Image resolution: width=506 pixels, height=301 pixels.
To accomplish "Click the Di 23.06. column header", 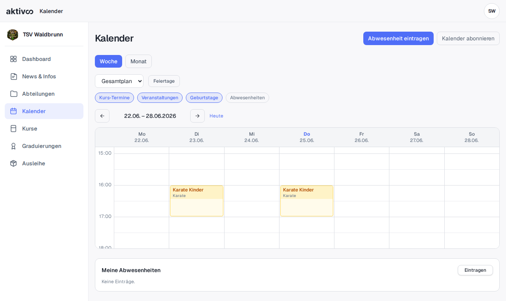I will point(196,137).
